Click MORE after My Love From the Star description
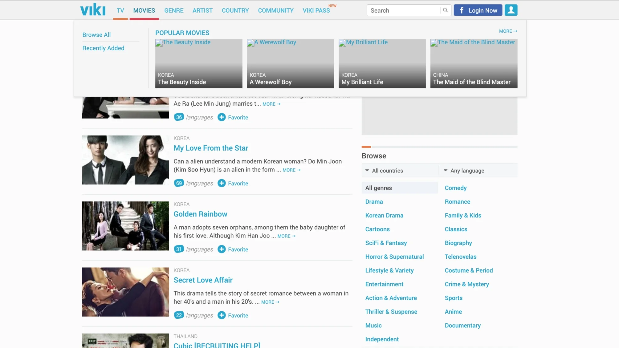This screenshot has width=619, height=348. pos(291,170)
